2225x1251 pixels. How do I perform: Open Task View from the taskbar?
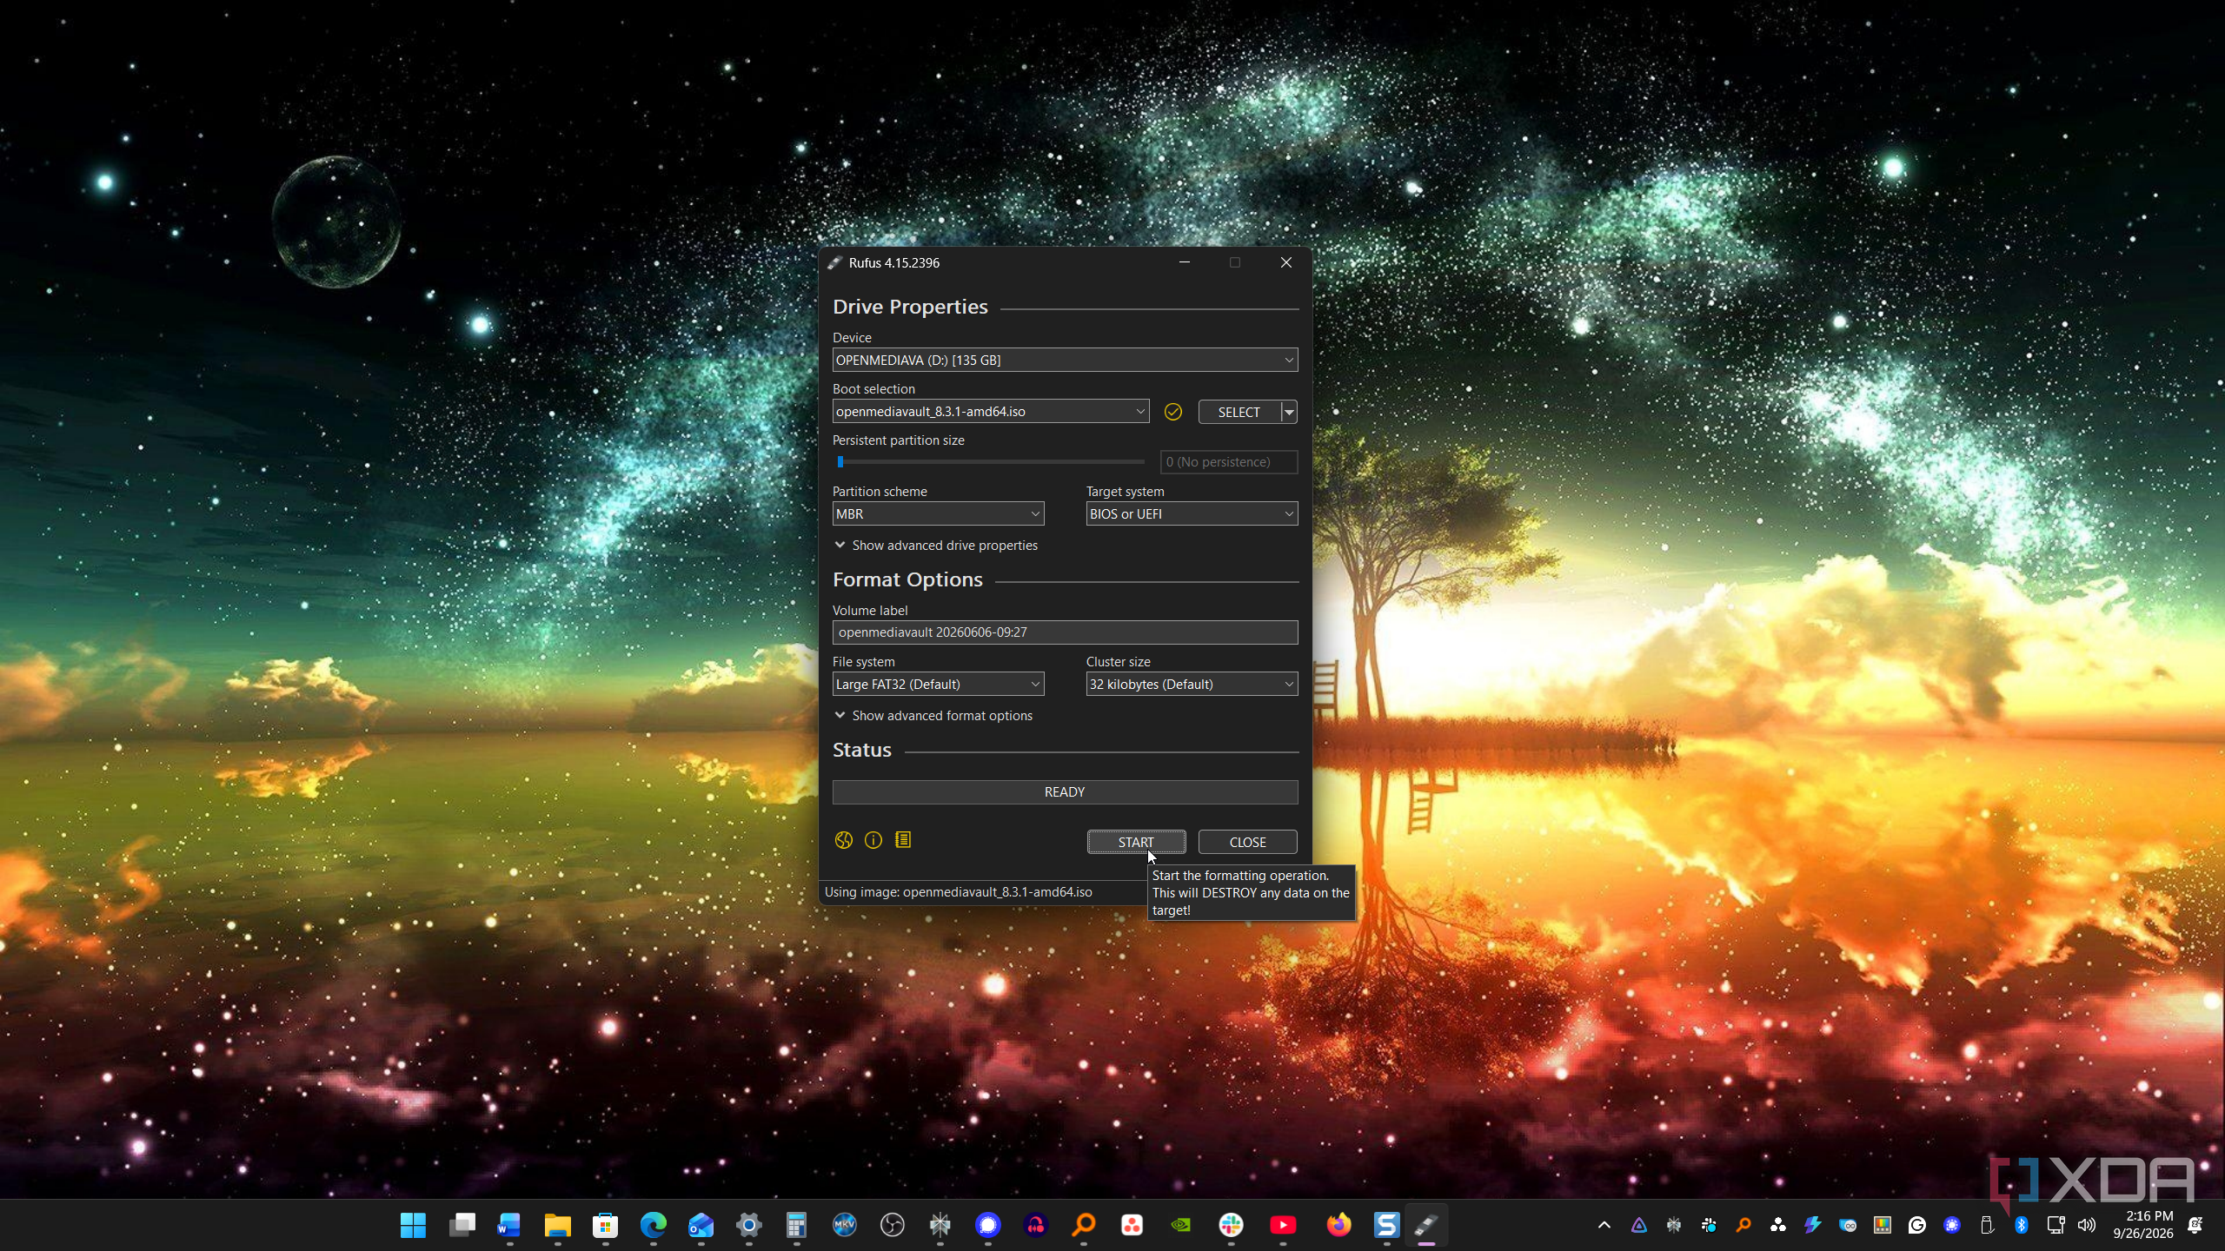pyautogui.click(x=462, y=1225)
